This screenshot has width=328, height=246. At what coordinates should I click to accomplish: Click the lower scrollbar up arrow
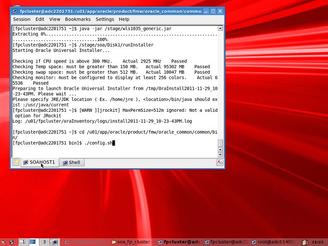coord(220,150)
